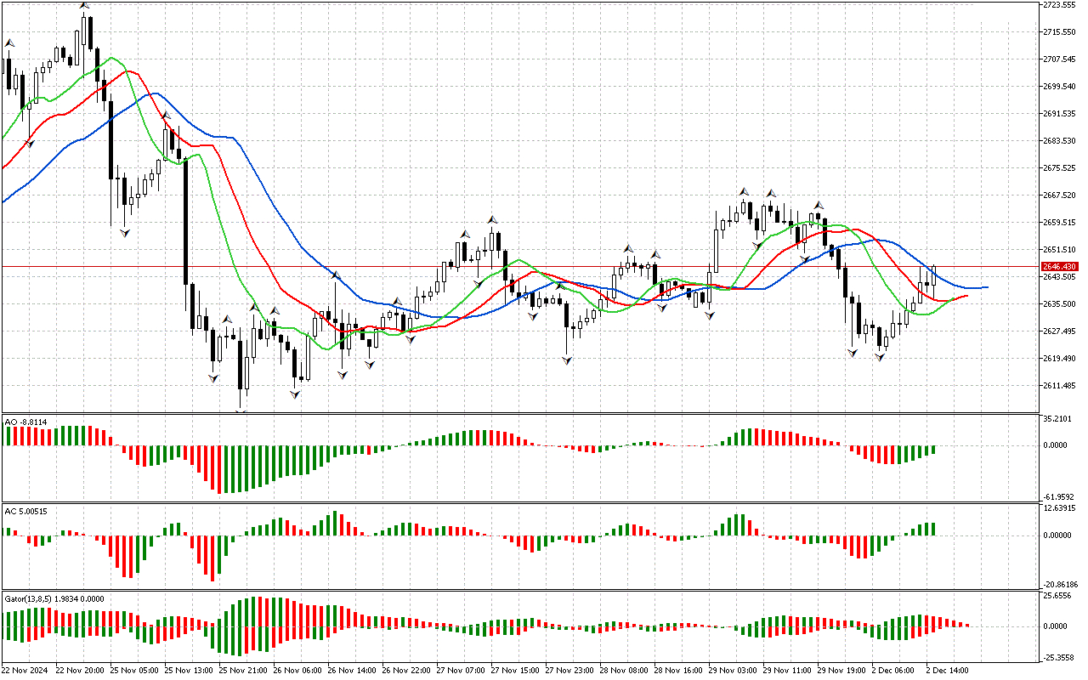1088x680 pixels.
Task: Pick the 28 Nov 08:00 time label
Action: 624,671
